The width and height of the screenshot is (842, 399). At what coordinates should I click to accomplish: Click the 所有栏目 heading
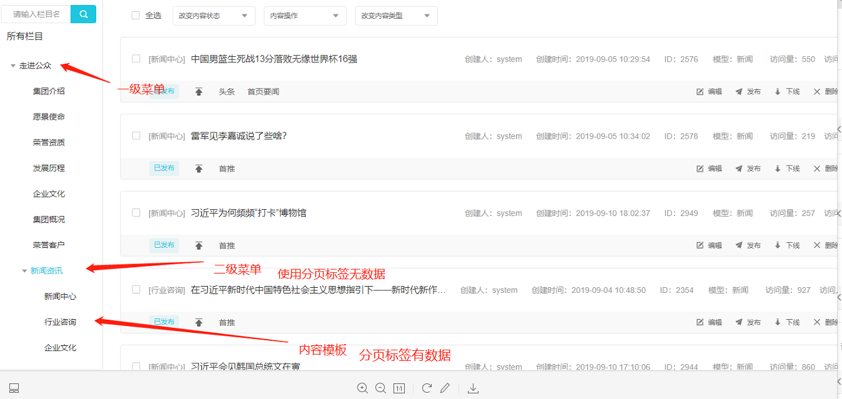click(x=25, y=36)
